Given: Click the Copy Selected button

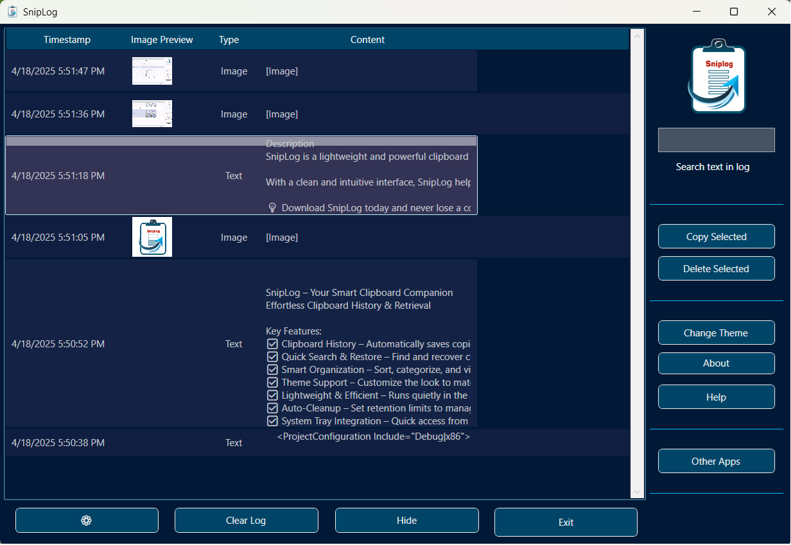Looking at the screenshot, I should click(717, 237).
